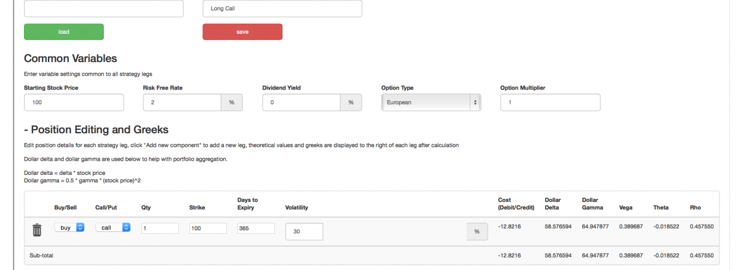Click the Days to Expiry field
The image size is (738, 270).
coord(256,228)
